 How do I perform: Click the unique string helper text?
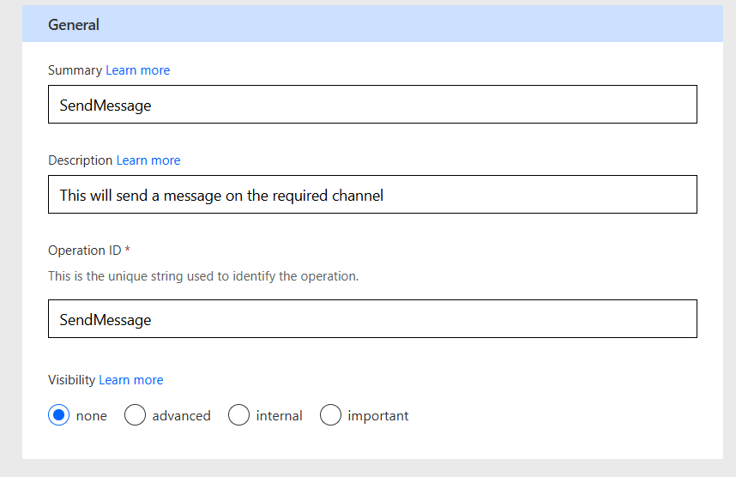[203, 276]
